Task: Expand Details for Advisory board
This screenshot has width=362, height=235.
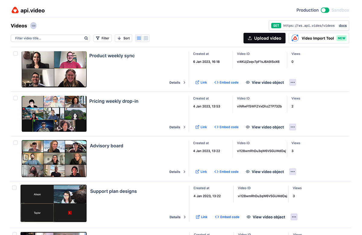Action: tap(177, 172)
